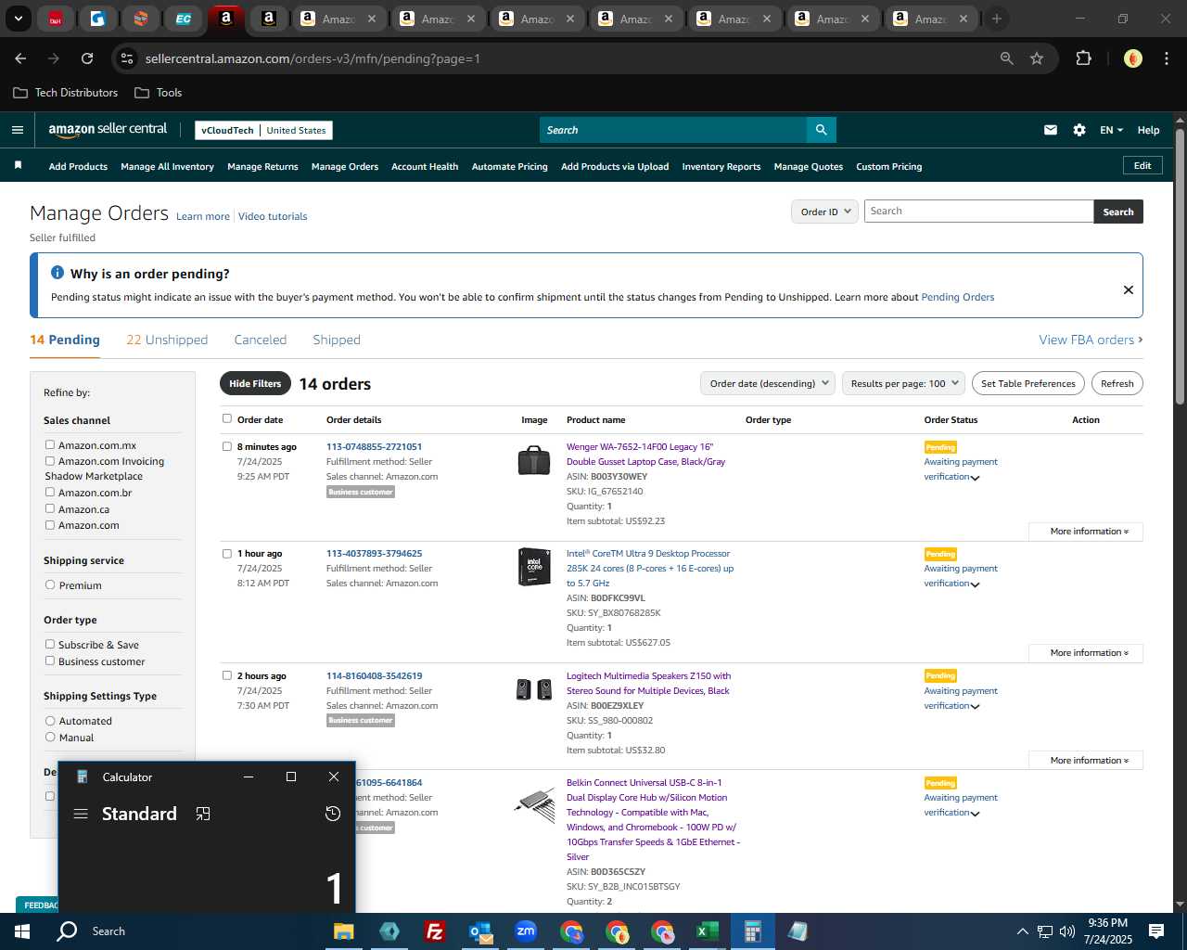
Task: Switch to the Pending orders tab
Action: [65, 340]
